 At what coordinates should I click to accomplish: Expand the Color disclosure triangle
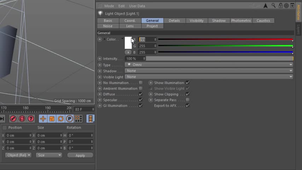(105, 39)
